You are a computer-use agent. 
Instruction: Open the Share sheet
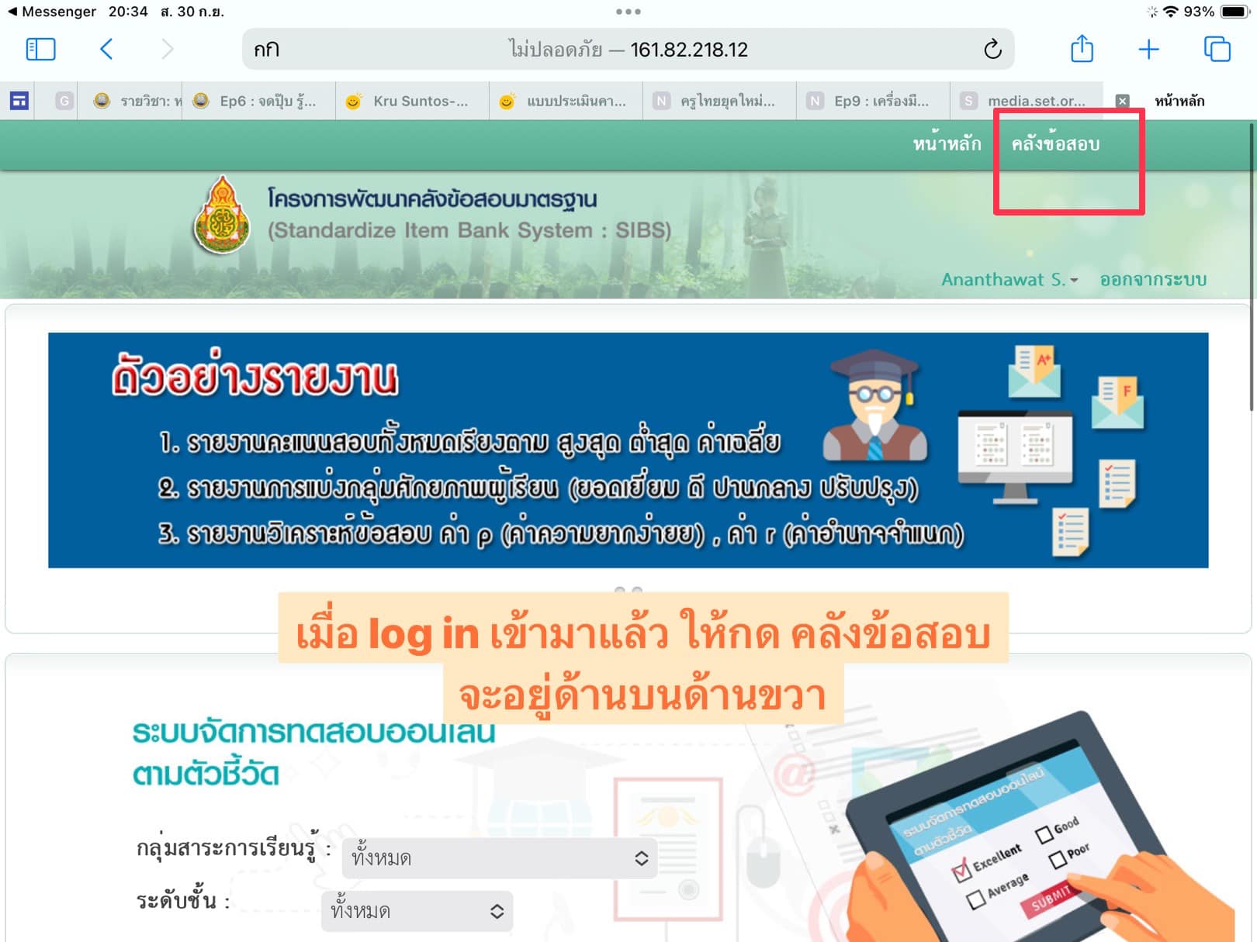tap(1082, 49)
